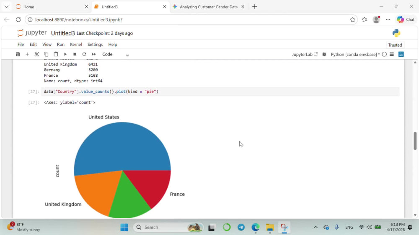Open the Run menu
Viewport: 419px width, 235px height.
click(x=61, y=44)
